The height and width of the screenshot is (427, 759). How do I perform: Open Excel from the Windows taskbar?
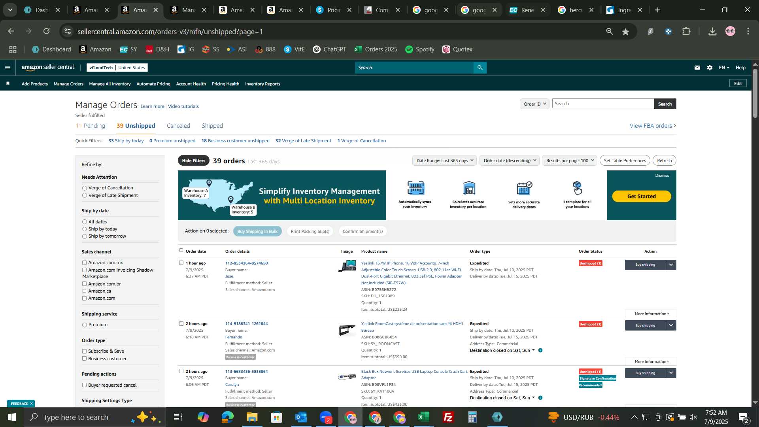pos(424,417)
